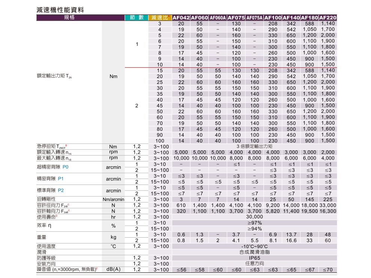Select the 3 倍額定輸出力矩 cell
Viewport: 371px width, 278px height.
tap(254, 146)
